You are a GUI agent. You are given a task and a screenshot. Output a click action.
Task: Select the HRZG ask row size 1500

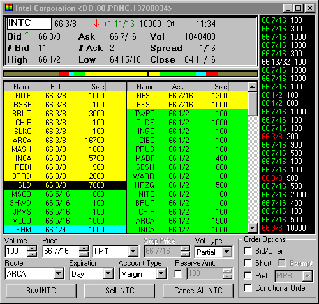click(187, 185)
